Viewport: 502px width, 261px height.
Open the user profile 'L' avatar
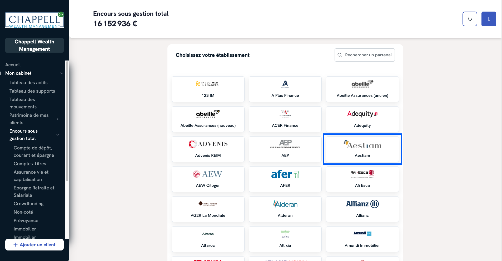[489, 19]
